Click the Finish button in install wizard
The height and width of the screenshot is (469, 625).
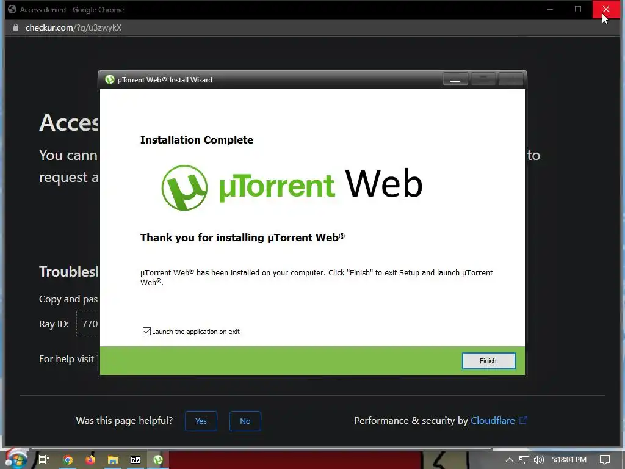(x=488, y=361)
